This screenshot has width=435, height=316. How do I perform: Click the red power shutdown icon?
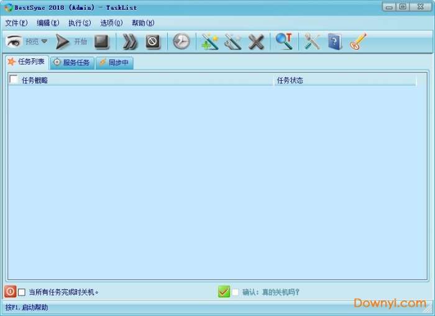(x=11, y=292)
